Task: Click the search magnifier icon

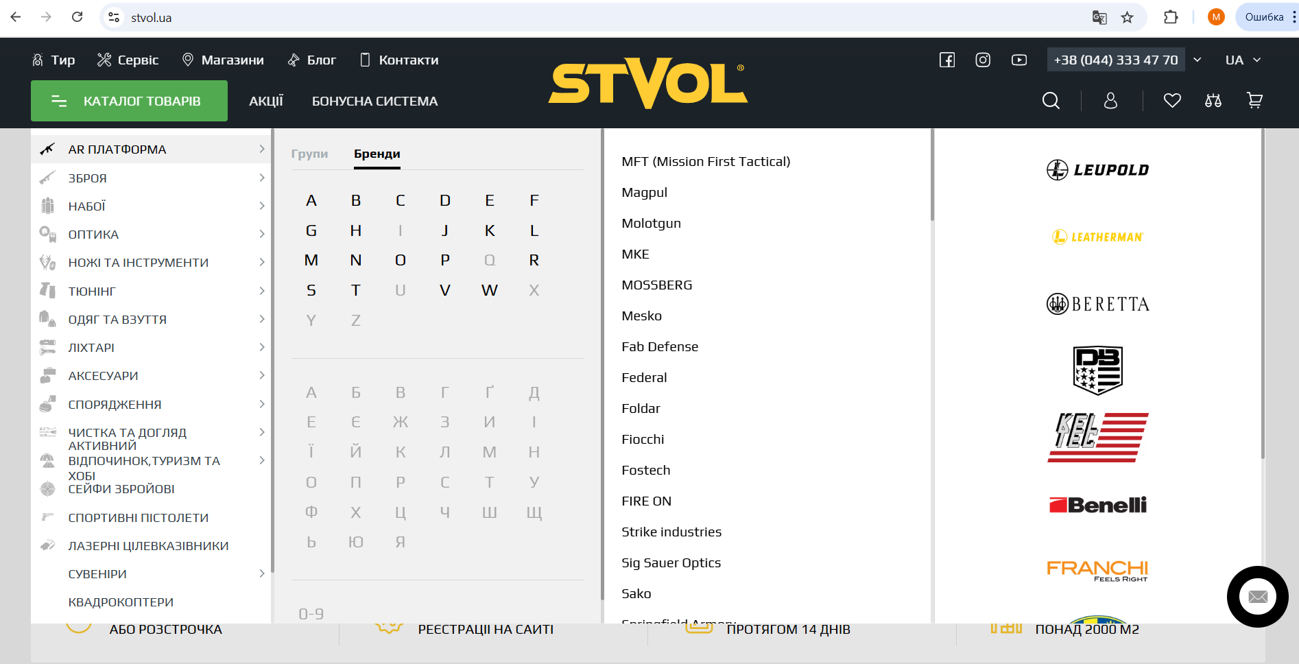Action: (x=1051, y=101)
